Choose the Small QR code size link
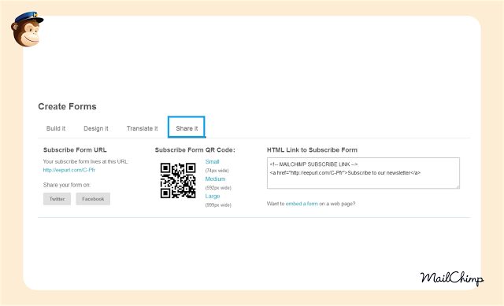504x306 pixels. pos(212,162)
